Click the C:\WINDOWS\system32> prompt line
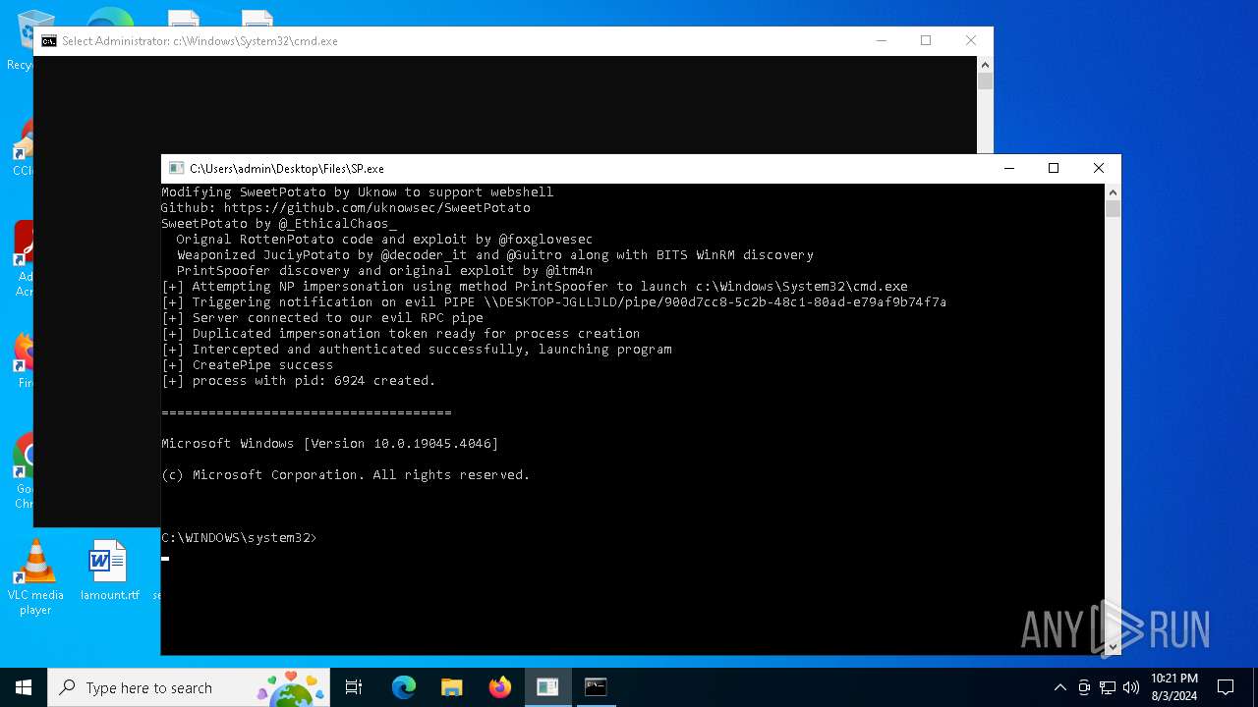The width and height of the screenshot is (1258, 707). [x=240, y=538]
